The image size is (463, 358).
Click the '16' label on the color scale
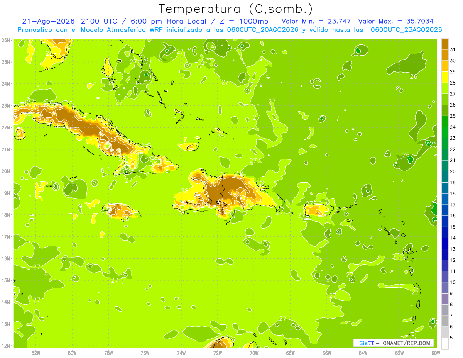[453, 216]
